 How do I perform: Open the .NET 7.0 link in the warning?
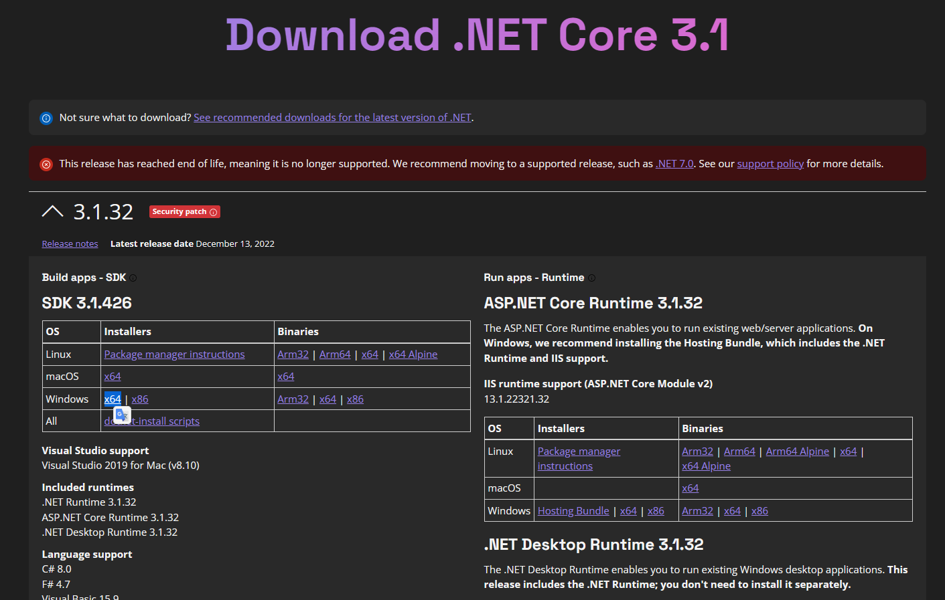click(x=674, y=164)
